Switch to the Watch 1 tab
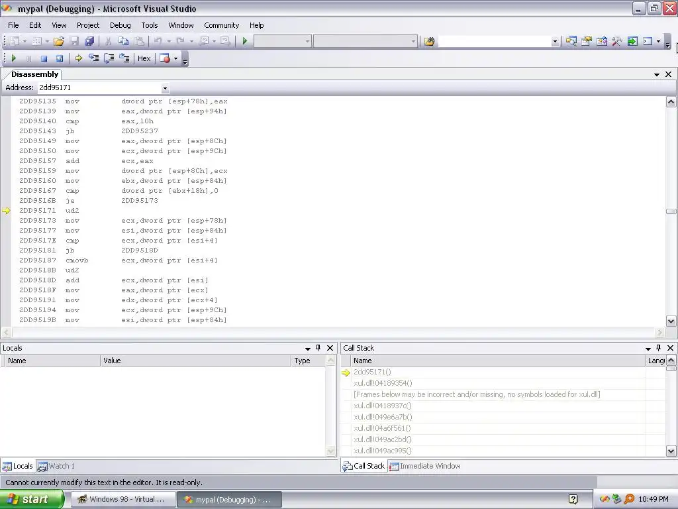The image size is (678, 509). pos(56,466)
